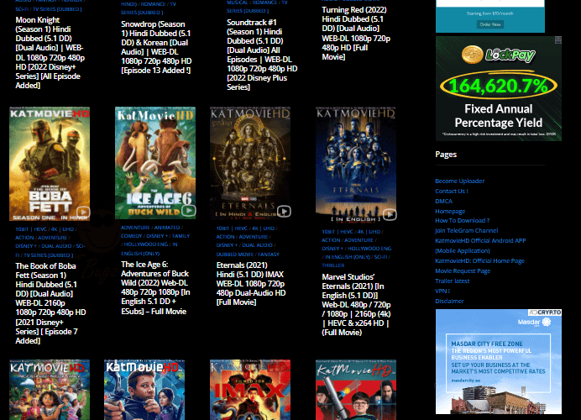Open KatmovieHD Official Android APP link
This screenshot has height=420, width=581.
[480, 245]
